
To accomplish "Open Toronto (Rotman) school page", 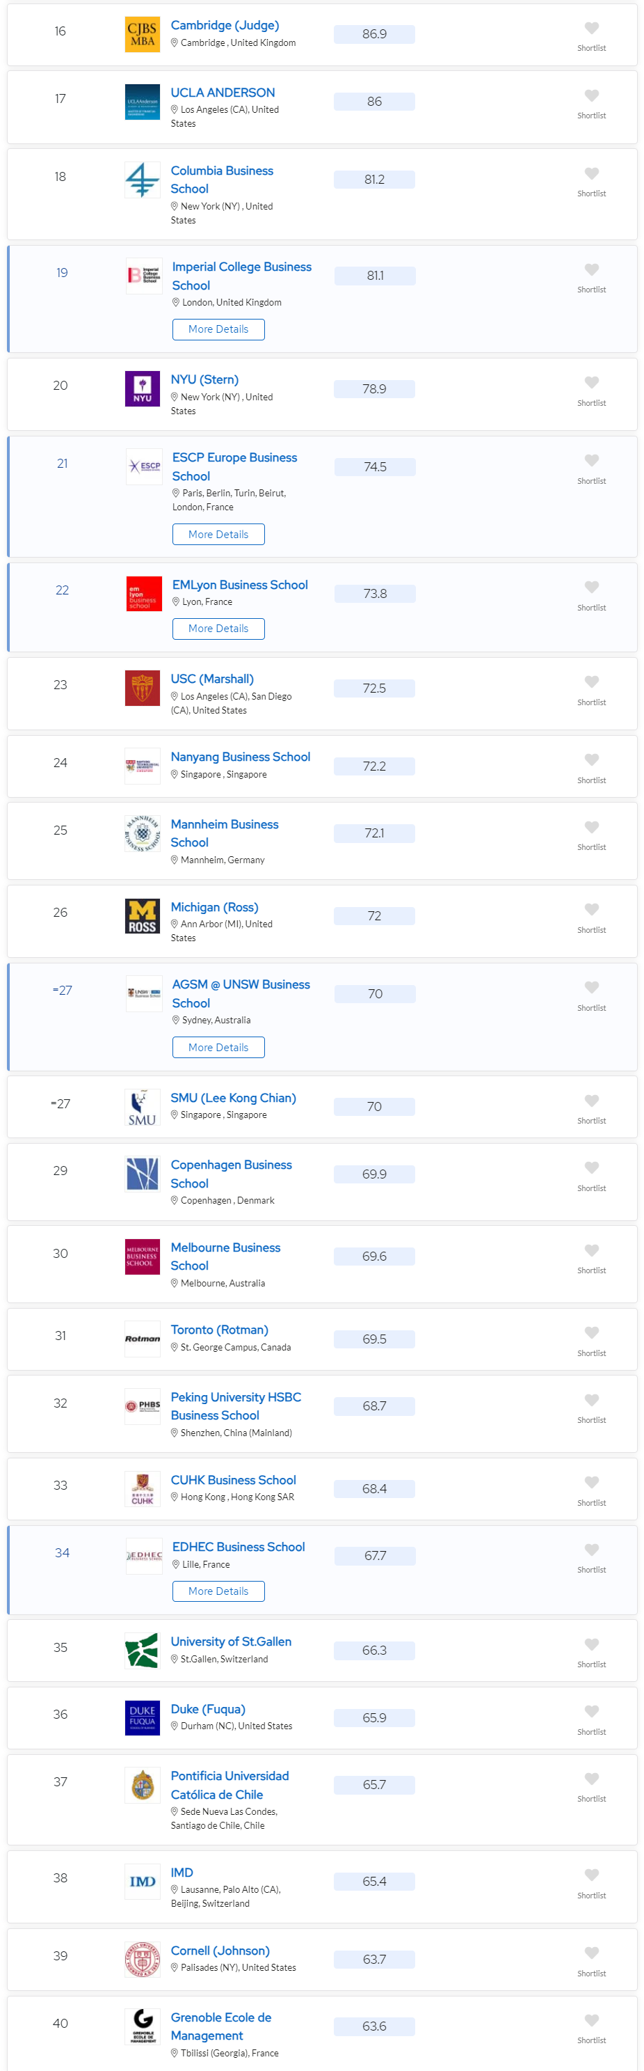I will [219, 1330].
